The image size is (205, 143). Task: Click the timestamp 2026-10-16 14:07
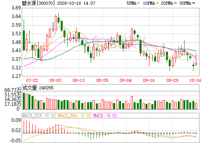(76, 3)
